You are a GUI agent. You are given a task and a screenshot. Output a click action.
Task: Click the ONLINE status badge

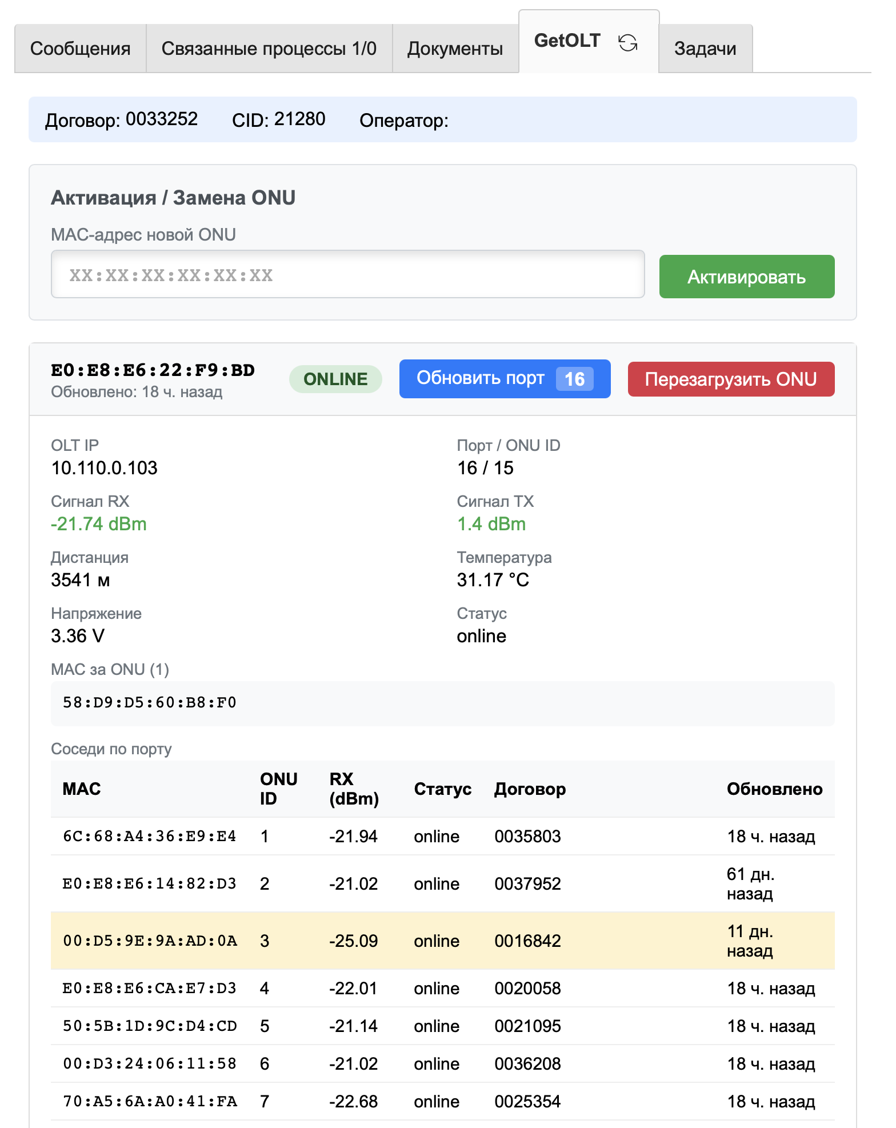(335, 379)
